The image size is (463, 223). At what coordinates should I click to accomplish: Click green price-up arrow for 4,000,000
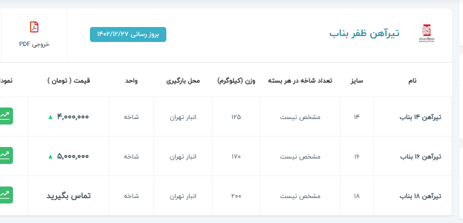50,117
